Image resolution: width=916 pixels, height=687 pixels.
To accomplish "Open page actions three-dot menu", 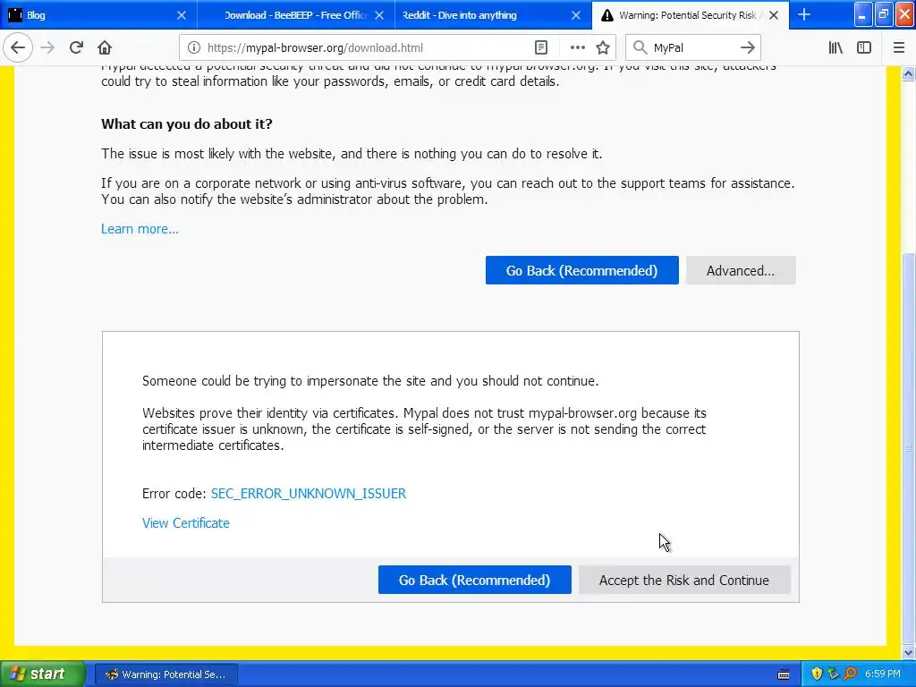I will pyautogui.click(x=577, y=48).
